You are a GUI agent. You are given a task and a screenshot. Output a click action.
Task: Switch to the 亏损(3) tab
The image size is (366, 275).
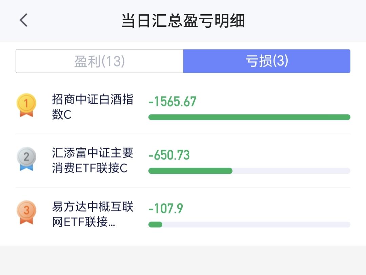(x=267, y=61)
